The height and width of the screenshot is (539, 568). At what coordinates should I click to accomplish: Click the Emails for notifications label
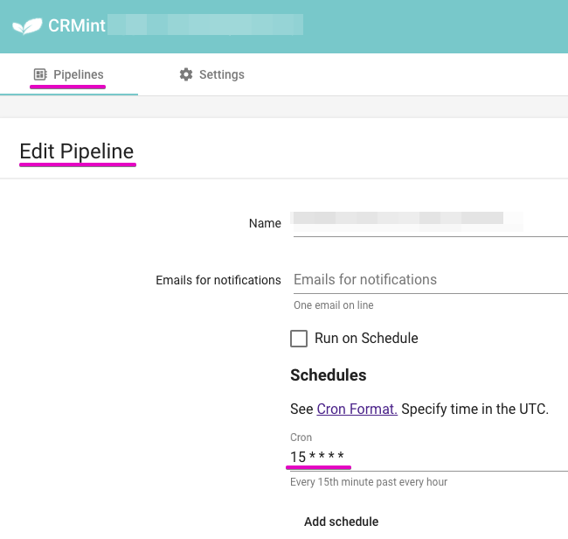tap(218, 280)
